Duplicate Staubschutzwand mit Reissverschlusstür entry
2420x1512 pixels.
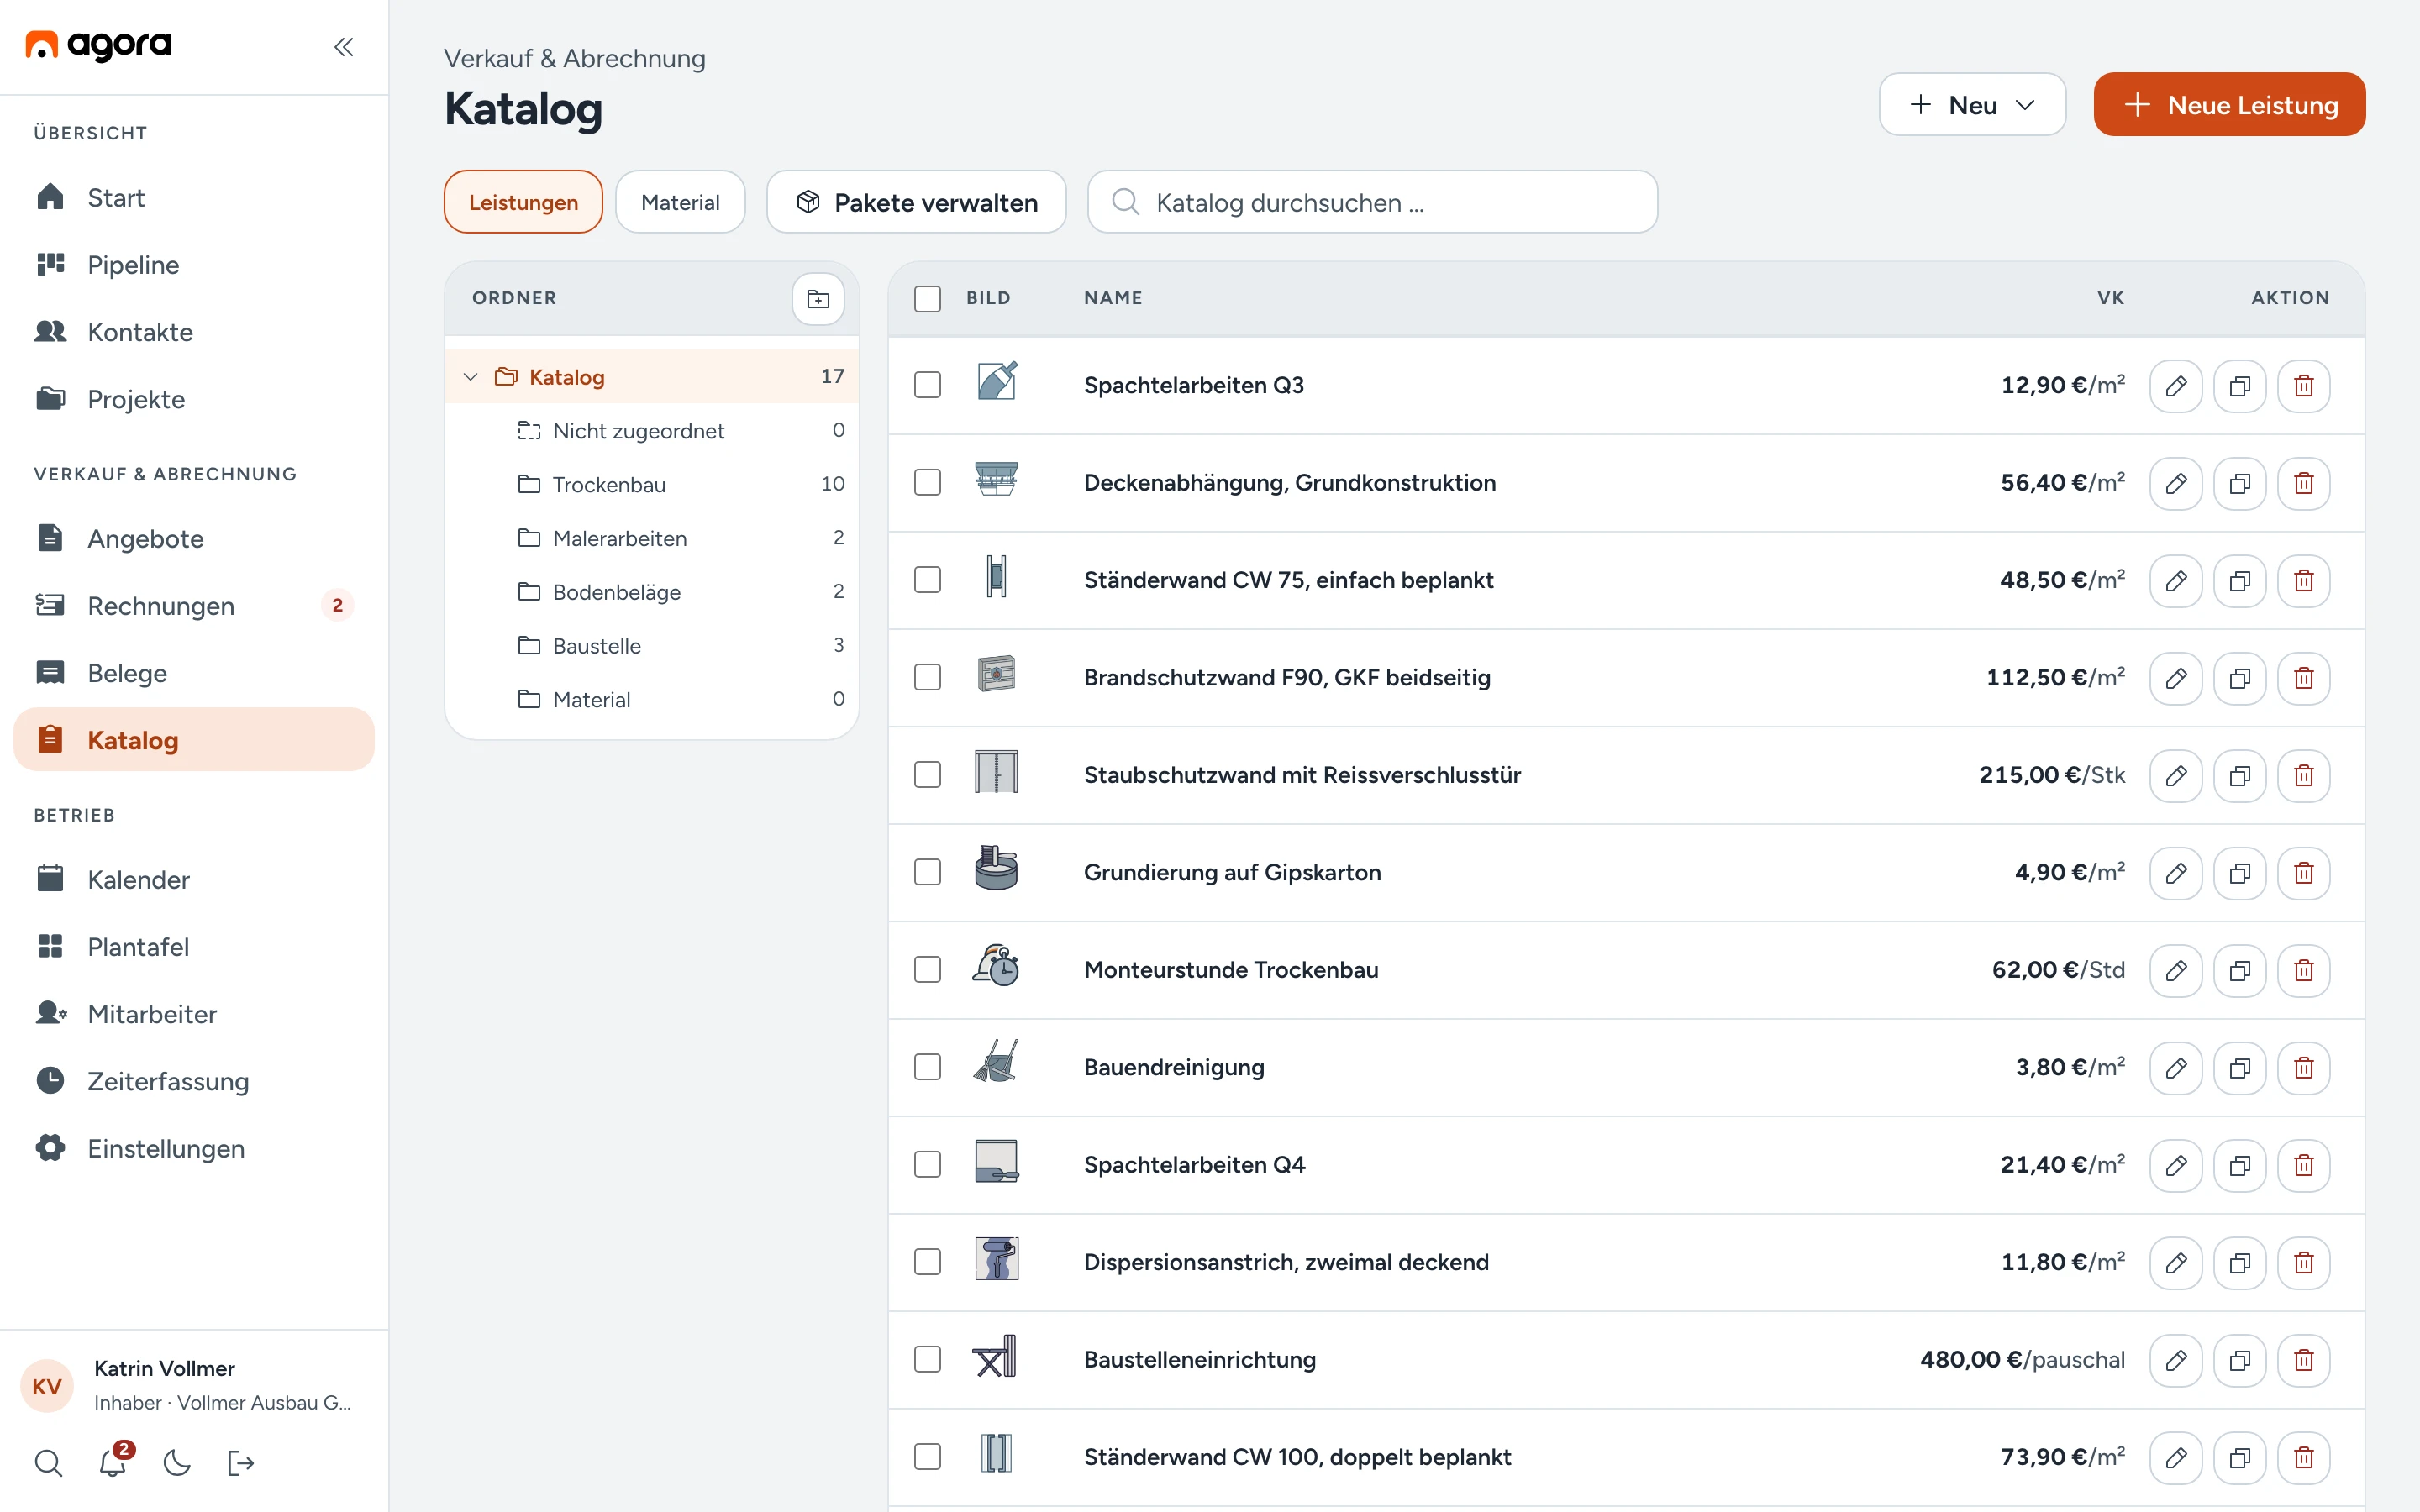(x=2239, y=775)
